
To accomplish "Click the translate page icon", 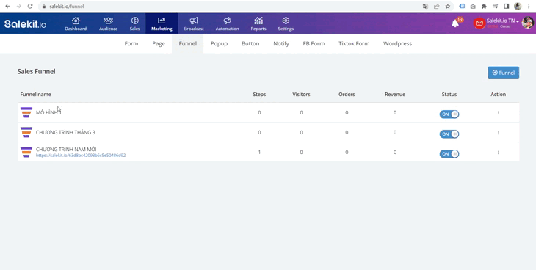I will (425, 6).
